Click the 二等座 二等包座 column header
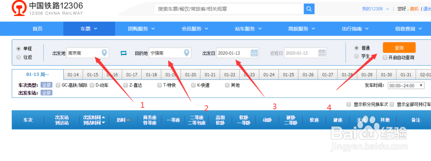 click(x=197, y=120)
